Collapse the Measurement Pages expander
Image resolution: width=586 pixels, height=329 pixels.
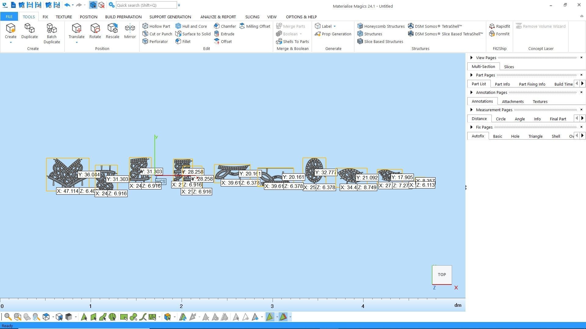[x=472, y=110]
